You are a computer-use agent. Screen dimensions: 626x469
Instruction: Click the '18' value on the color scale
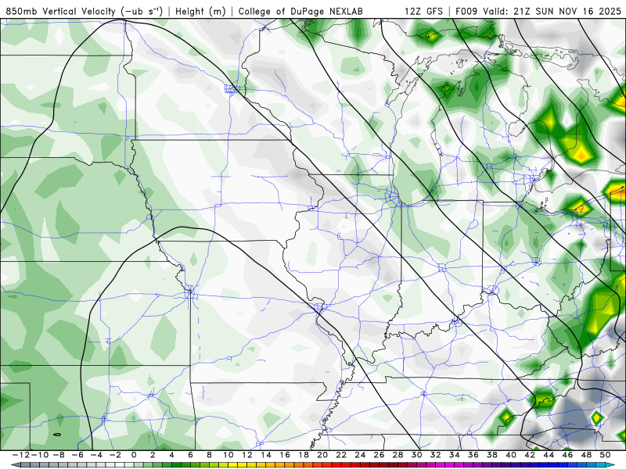[304, 455]
